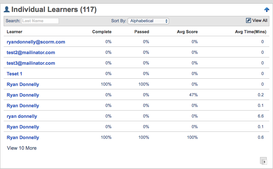Screen dimensions: 273x169
Task: Open learner ryandonnelly@scorm.com
Action: [x=36, y=42]
